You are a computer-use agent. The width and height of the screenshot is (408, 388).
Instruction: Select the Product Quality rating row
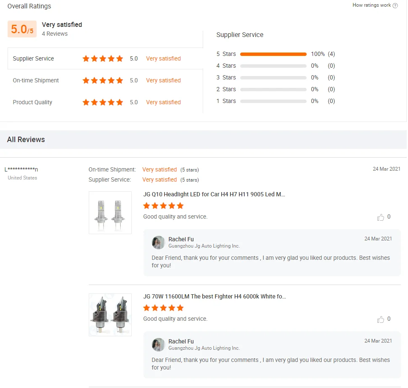coord(105,102)
